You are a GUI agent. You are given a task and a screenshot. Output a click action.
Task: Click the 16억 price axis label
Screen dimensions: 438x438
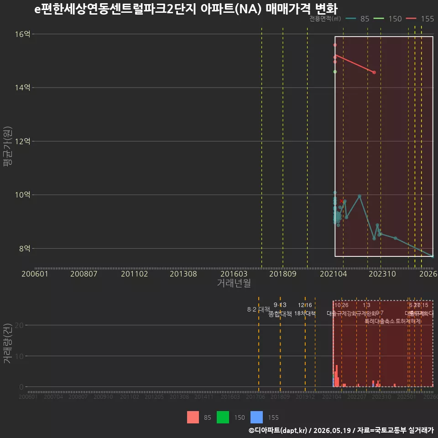point(23,34)
